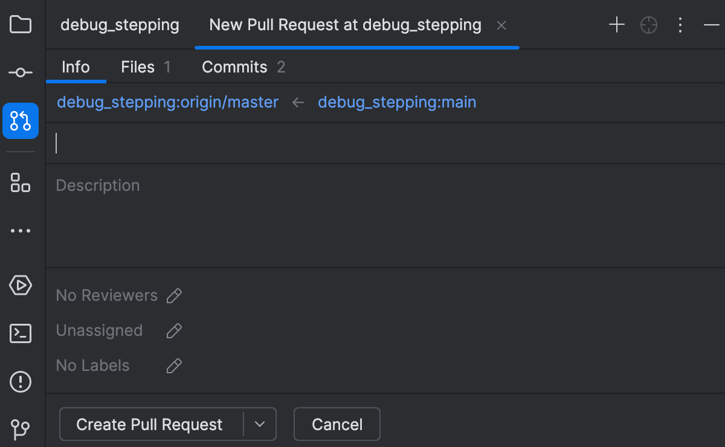Viewport: 725px width, 447px height.
Task: Select the Git commit icon in sidebar
Action: click(x=20, y=71)
